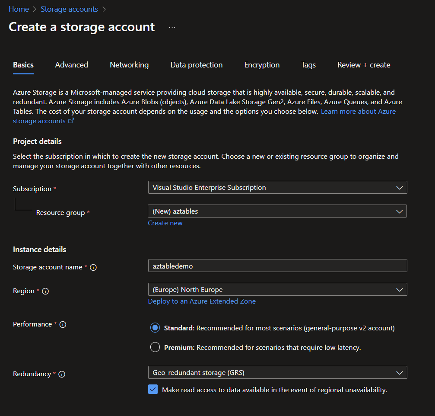Click the Storage accounts breadcrumb link

pyautogui.click(x=69, y=9)
